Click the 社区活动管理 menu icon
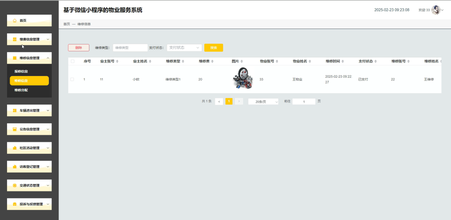The width and height of the screenshot is (451, 220). [x=15, y=148]
